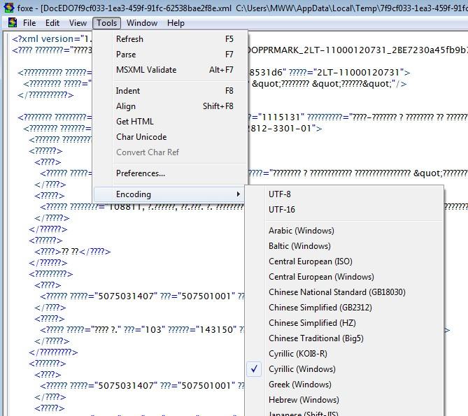Viewport: 468px width, 416px height.
Task: Open the File menu
Action: point(29,23)
